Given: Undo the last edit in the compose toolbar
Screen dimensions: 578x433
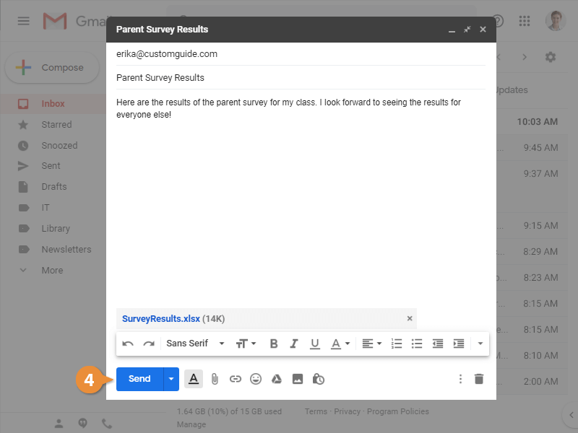Looking at the screenshot, I should tap(128, 344).
